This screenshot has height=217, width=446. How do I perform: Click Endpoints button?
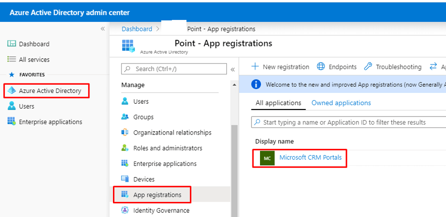point(336,67)
